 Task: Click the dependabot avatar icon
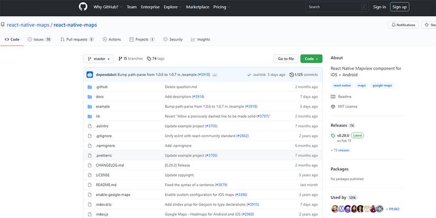tap(90, 74)
